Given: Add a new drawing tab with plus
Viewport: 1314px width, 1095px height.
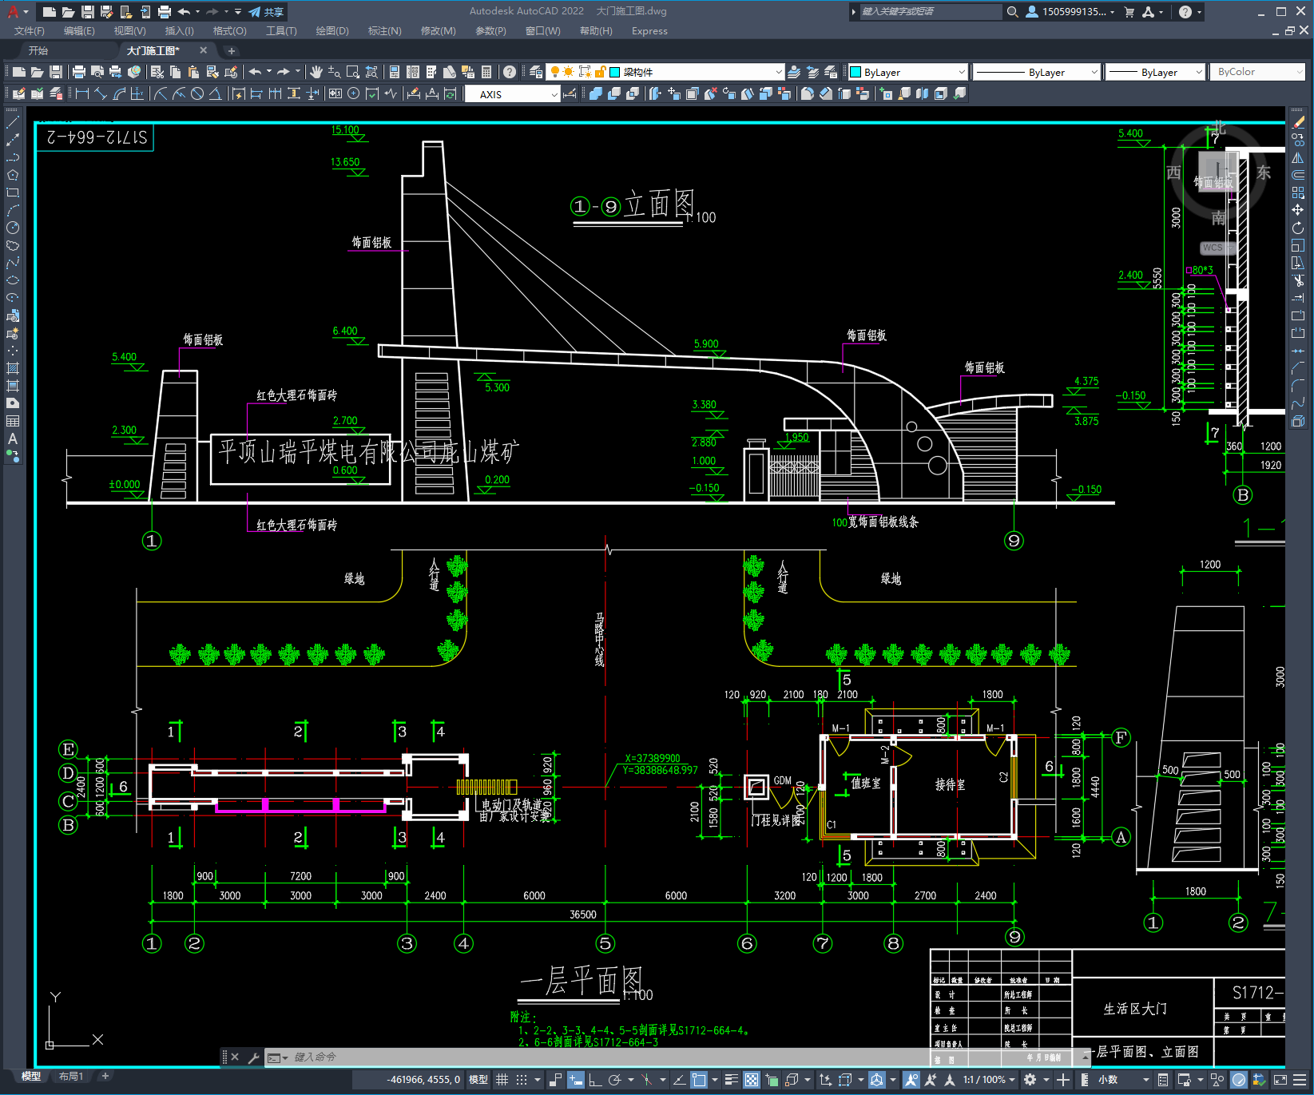Looking at the screenshot, I should click(232, 51).
